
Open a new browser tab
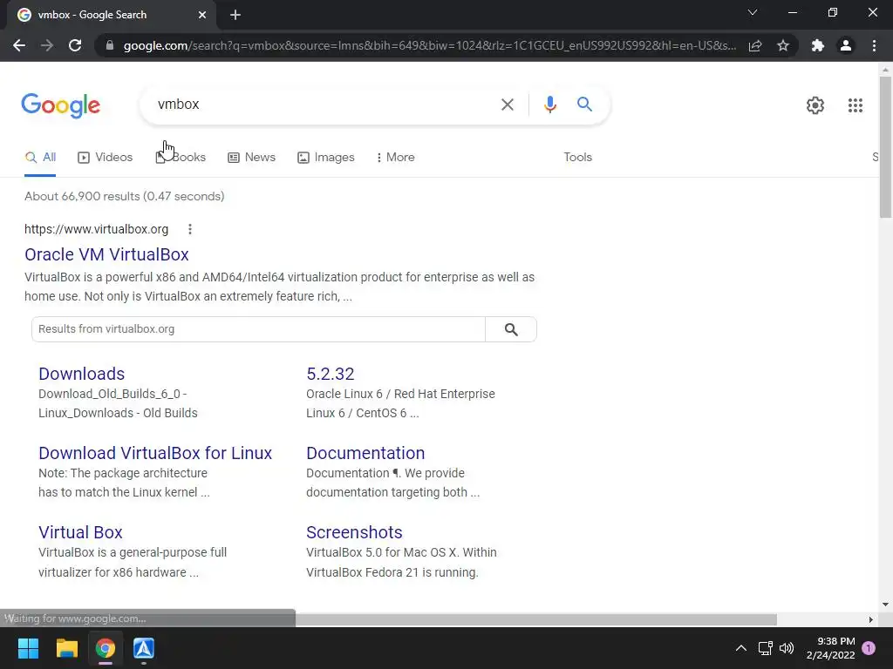coord(235,15)
